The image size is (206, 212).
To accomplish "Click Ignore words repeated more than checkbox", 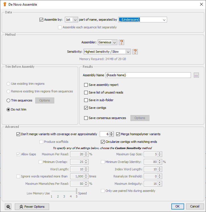I will tap(18, 177).
